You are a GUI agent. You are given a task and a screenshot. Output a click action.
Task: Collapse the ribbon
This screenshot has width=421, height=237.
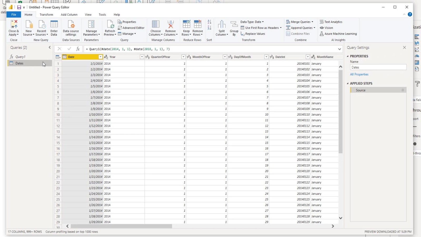404,14
